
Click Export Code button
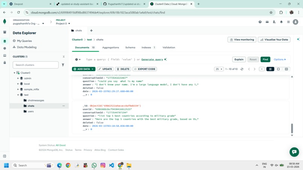(x=144, y=69)
